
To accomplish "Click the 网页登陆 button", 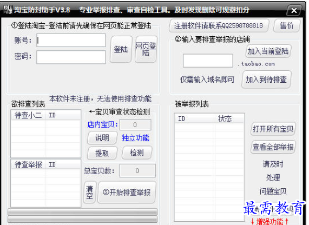I will point(146,49).
